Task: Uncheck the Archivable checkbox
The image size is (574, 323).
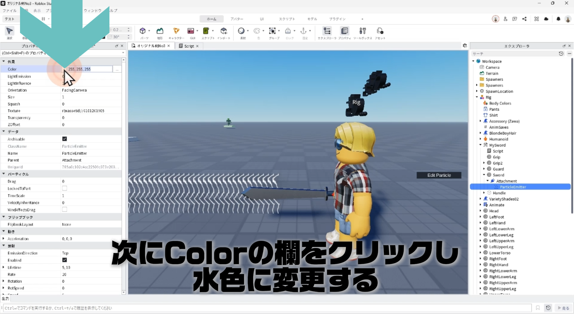Action: point(64,139)
